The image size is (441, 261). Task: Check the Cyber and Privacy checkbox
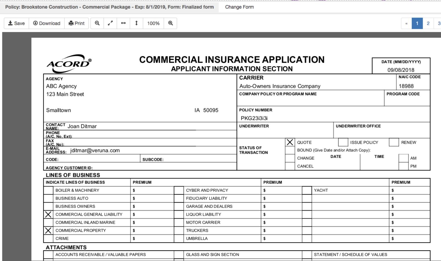coord(179,190)
